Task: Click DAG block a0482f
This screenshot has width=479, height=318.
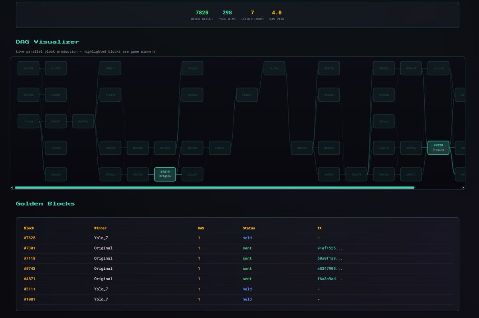Action: click(329, 174)
